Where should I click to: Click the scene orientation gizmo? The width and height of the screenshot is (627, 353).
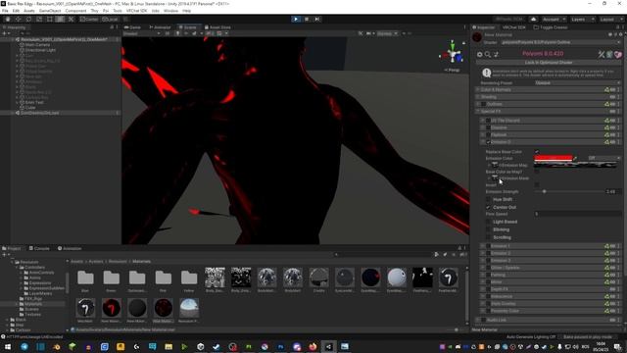[x=453, y=53]
